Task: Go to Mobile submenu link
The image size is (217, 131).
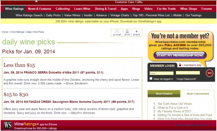Action: coord(177,15)
